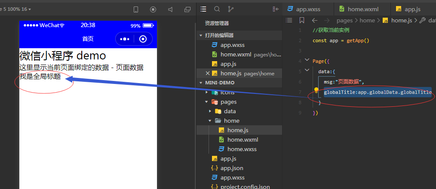This screenshot has width=436, height=189.
Task: Open the mini program menu three-dots capsule button
Action: (x=125, y=39)
